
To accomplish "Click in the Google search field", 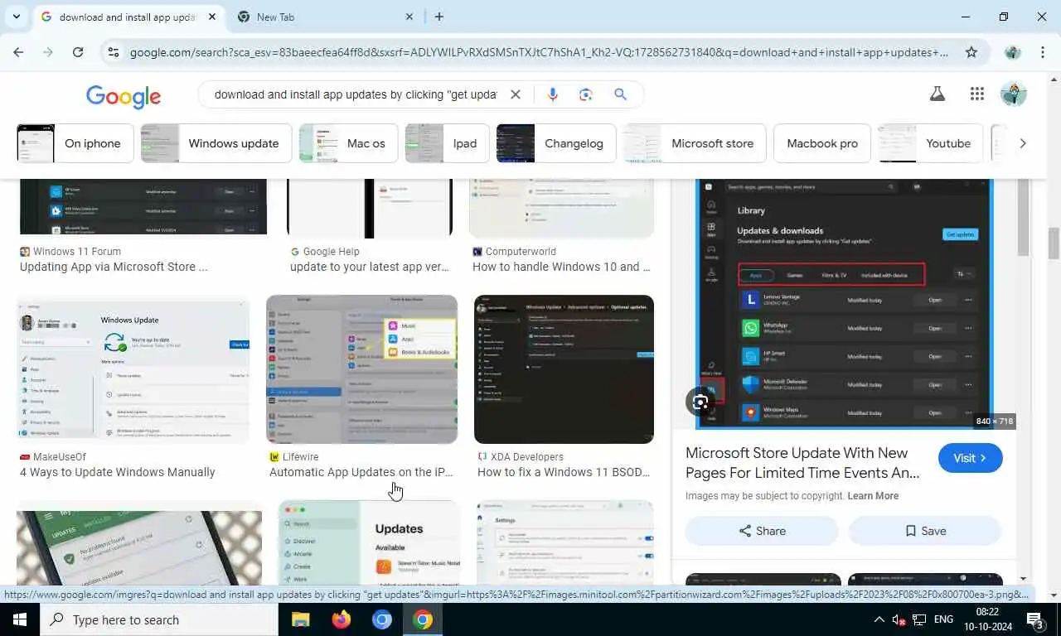I will (355, 94).
